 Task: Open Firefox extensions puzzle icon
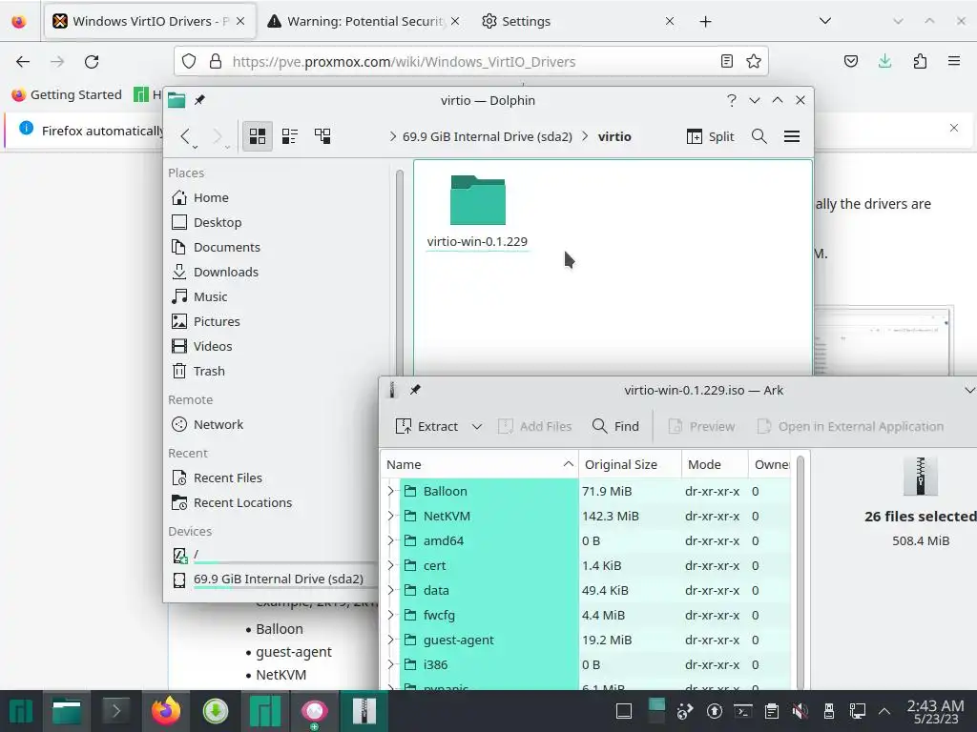920,61
